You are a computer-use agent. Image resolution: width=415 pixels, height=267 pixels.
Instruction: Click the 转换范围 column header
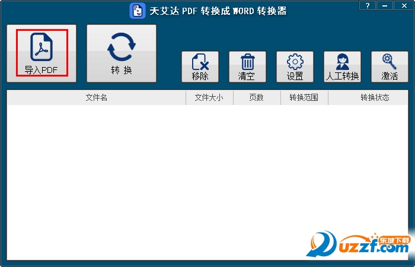(304, 98)
